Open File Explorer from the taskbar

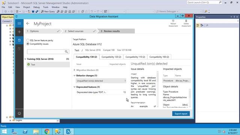point(36,132)
